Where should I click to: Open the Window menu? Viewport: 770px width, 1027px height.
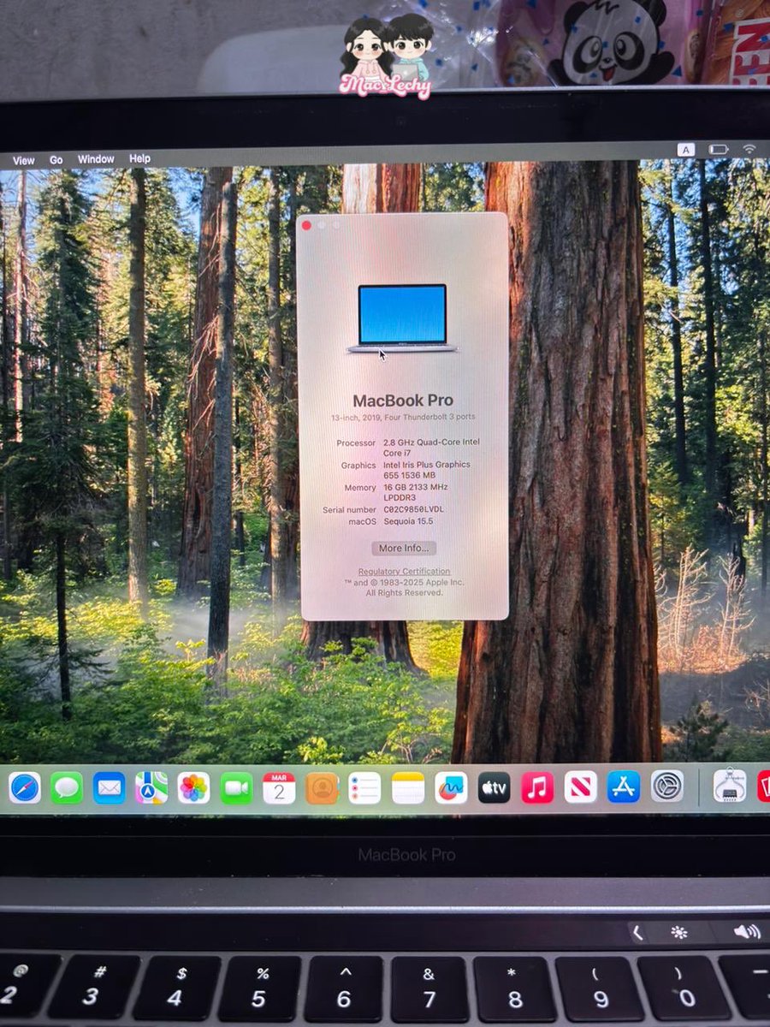[x=96, y=159]
